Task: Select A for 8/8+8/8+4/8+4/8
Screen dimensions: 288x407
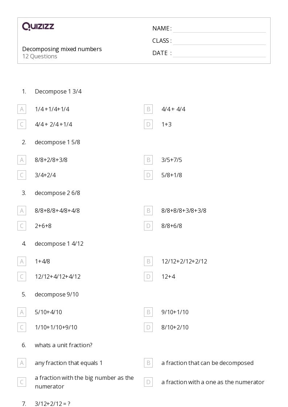Action: pos(22,211)
